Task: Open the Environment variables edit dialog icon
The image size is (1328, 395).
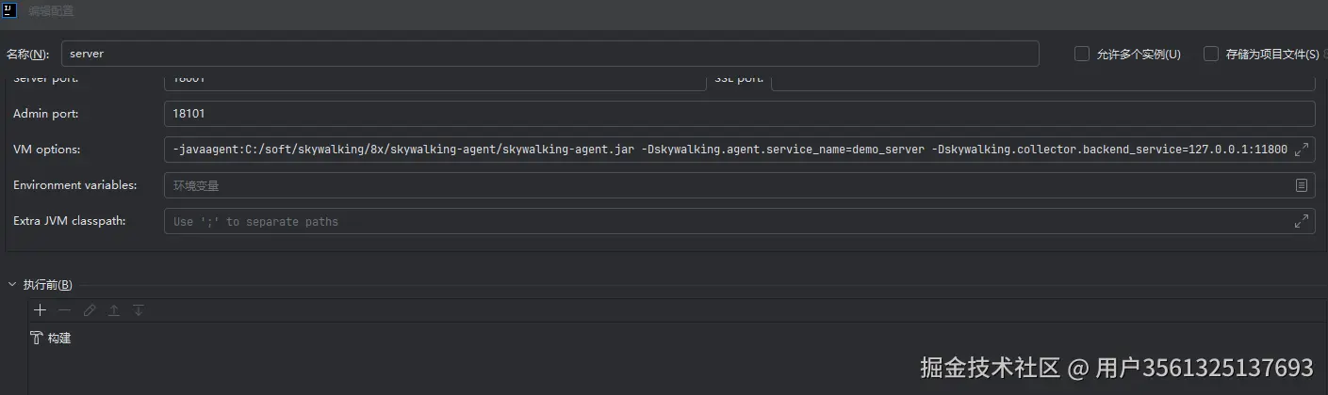Action: 1301,185
